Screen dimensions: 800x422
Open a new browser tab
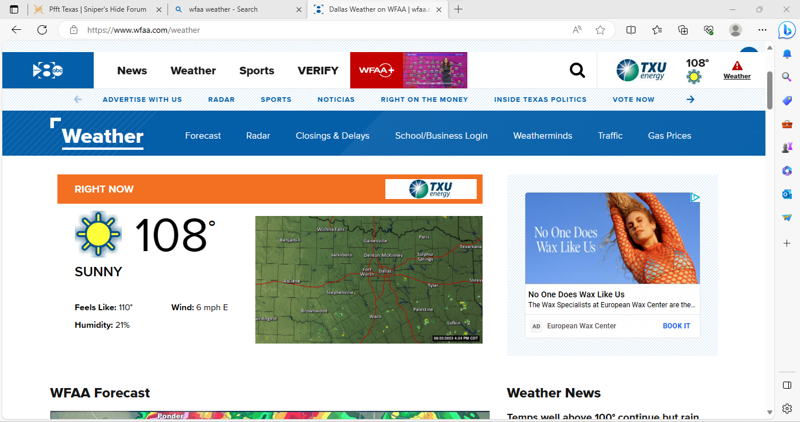459,9
